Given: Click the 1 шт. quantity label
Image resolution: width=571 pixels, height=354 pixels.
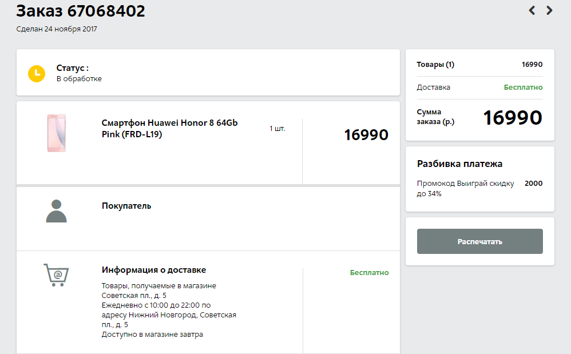Looking at the screenshot, I should tap(277, 129).
